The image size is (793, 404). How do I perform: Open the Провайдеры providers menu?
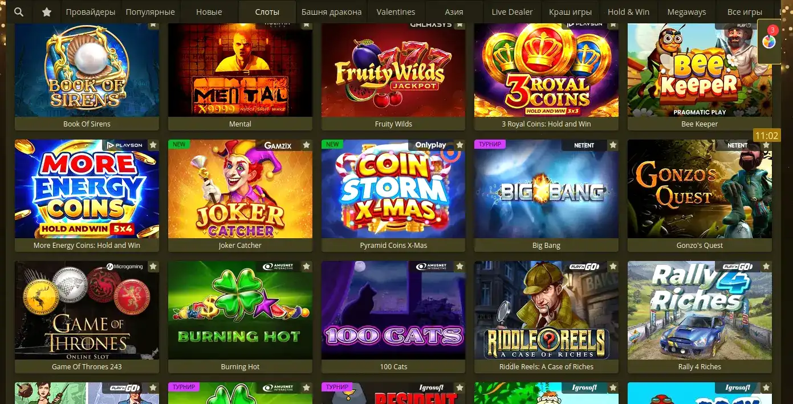point(90,12)
